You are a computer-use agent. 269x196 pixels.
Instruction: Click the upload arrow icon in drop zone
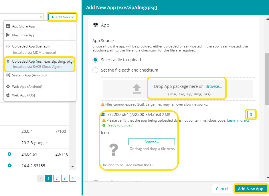pos(137,89)
